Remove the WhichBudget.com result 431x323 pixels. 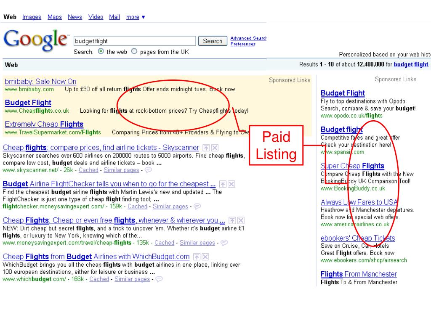click(205, 257)
